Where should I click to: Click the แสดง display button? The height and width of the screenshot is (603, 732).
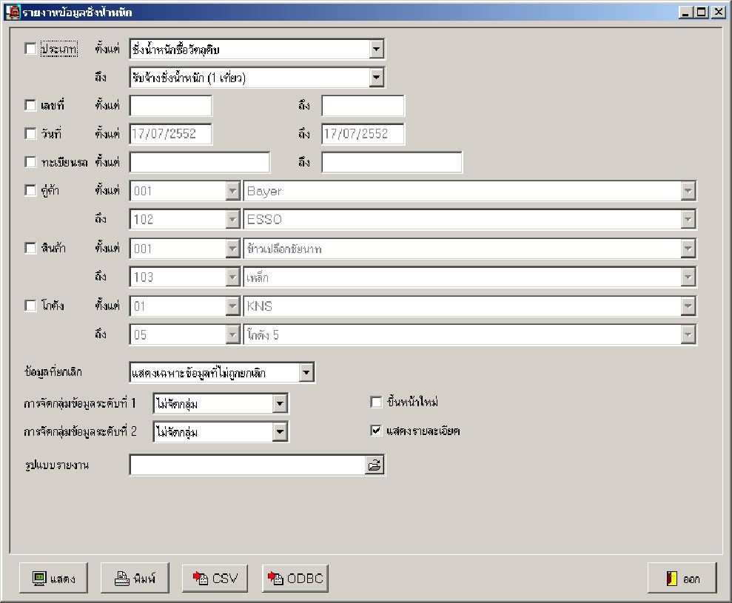(x=54, y=579)
